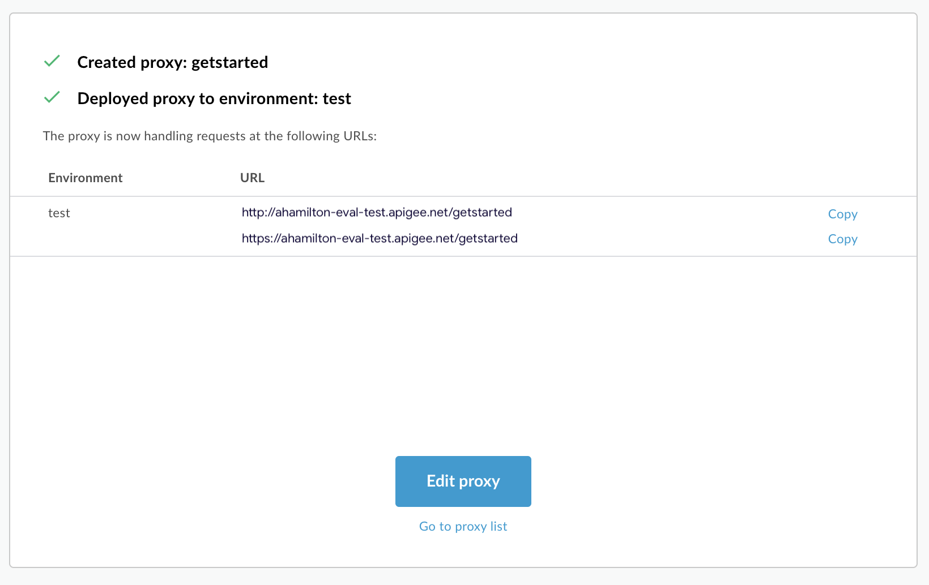Click the Environment column header

click(x=86, y=178)
